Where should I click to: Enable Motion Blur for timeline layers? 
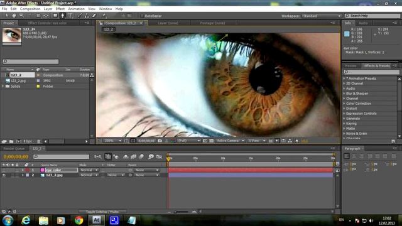coord(141,156)
